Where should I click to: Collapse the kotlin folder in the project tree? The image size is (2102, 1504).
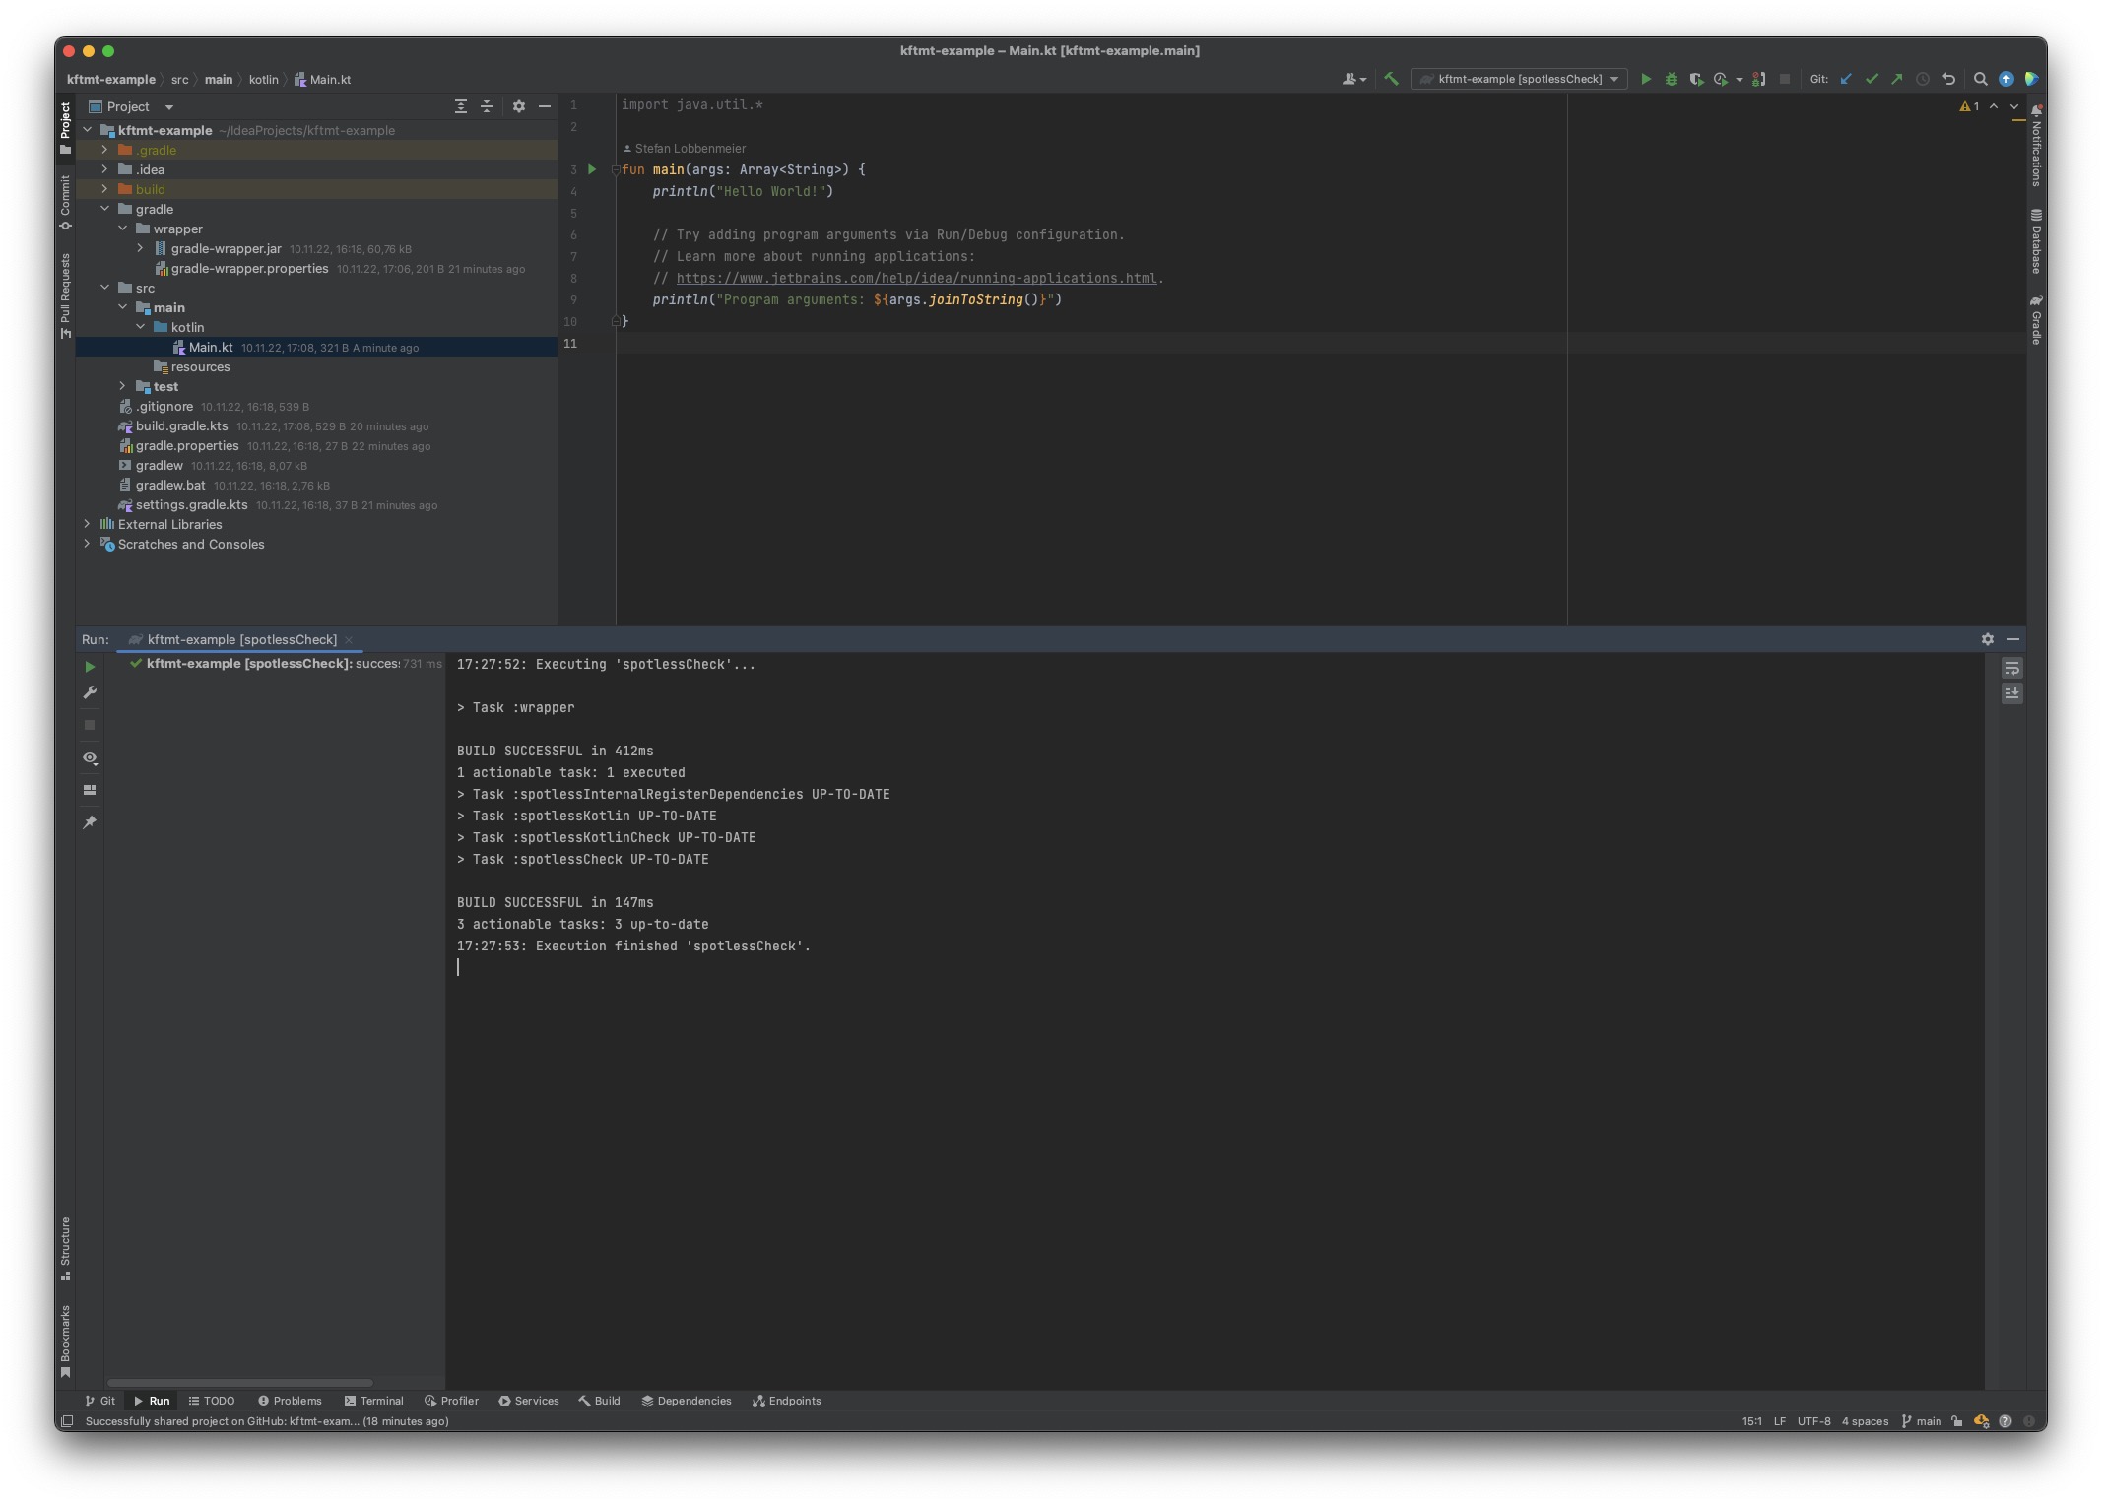(141, 327)
